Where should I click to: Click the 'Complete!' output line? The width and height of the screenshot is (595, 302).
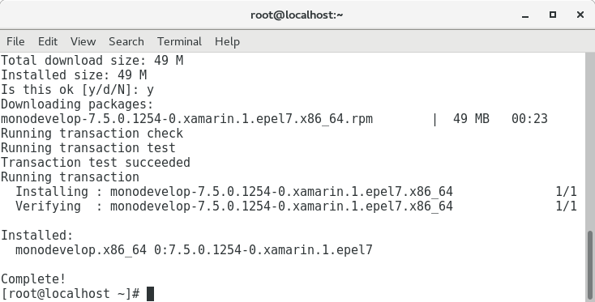[x=33, y=279]
